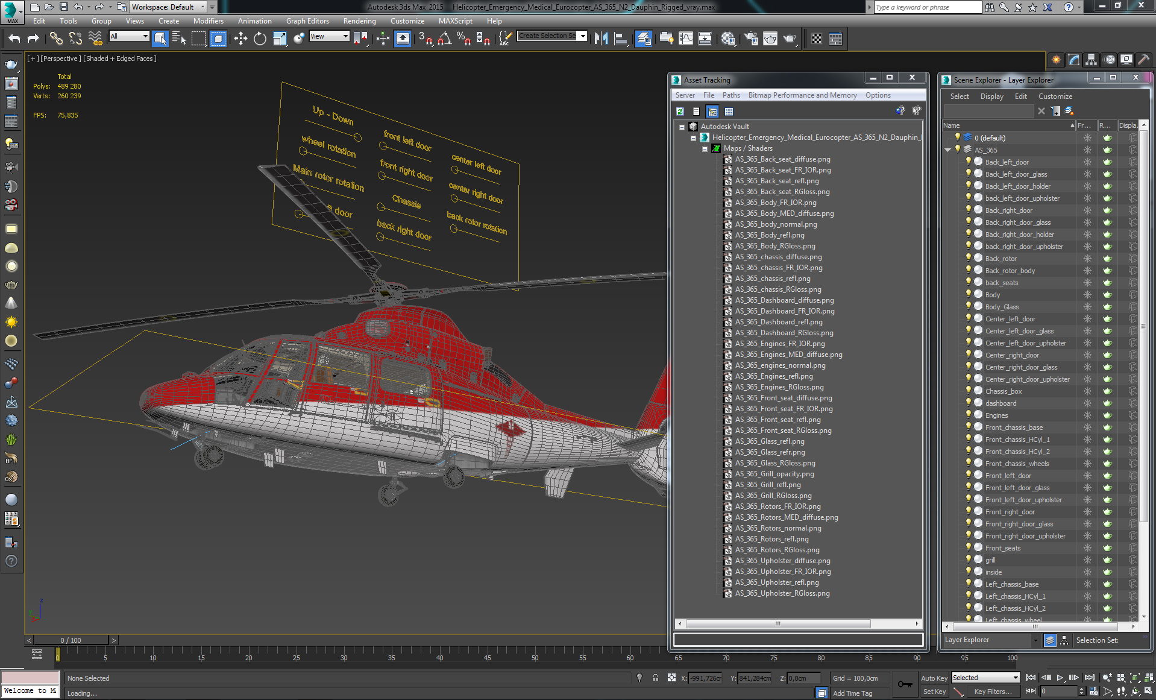Switch to the Create command panel tab

point(1056,59)
